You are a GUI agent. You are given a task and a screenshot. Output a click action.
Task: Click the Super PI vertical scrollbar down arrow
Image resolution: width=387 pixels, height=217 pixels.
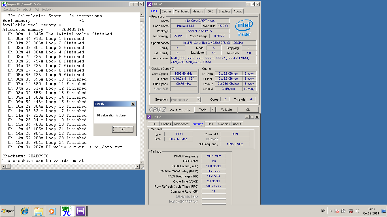pos(142,162)
